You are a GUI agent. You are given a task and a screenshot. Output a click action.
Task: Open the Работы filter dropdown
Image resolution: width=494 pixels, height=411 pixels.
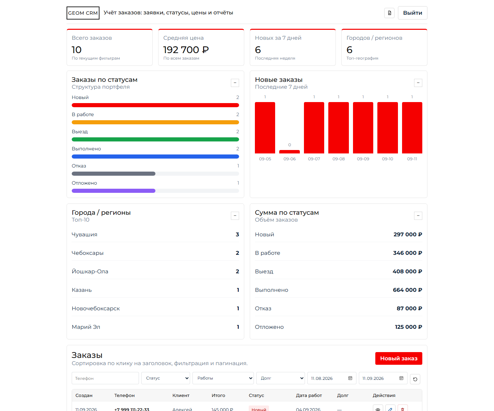coord(223,378)
